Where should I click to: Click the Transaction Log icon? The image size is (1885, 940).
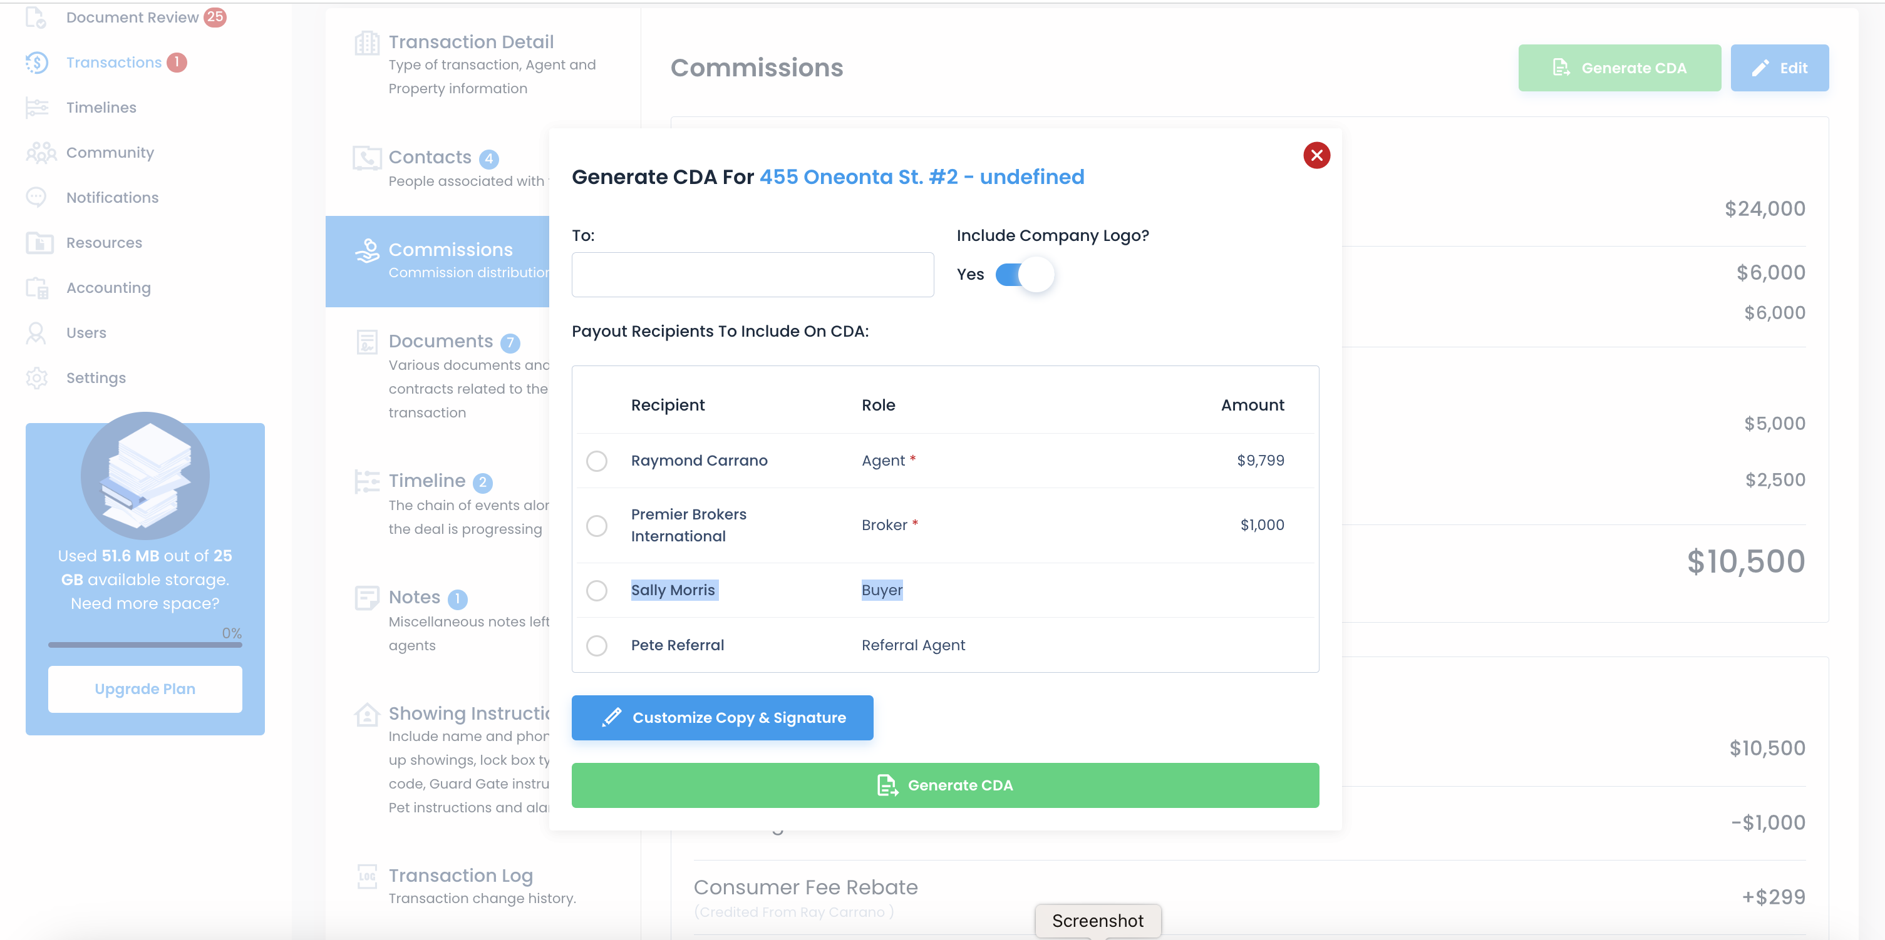point(366,876)
